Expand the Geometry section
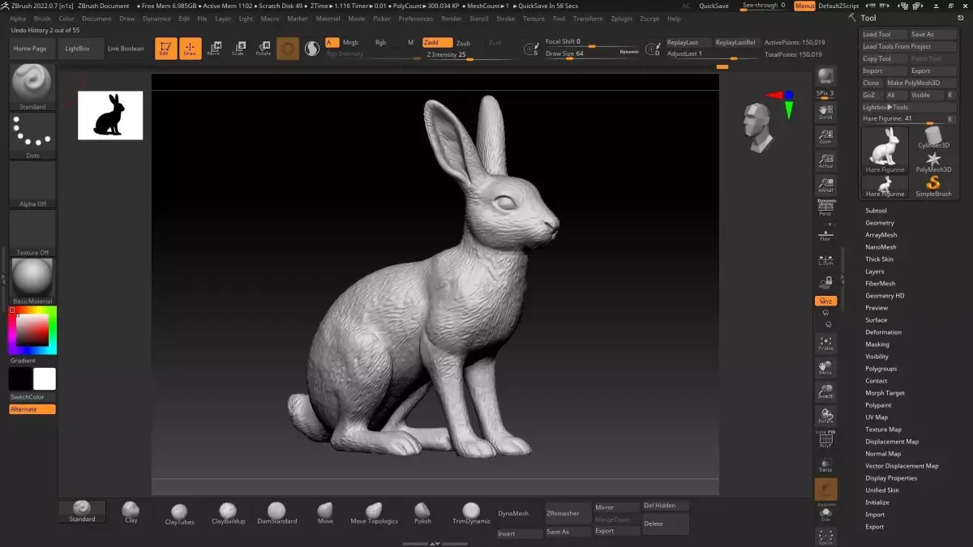 pos(879,223)
